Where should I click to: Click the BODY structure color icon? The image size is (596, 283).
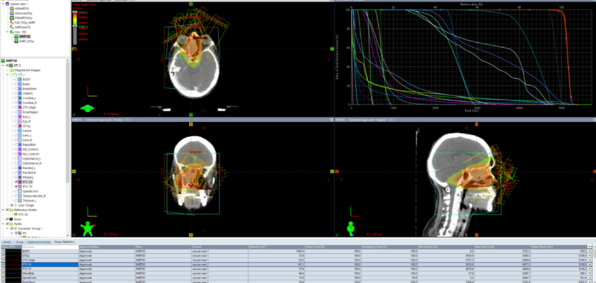tap(20, 79)
